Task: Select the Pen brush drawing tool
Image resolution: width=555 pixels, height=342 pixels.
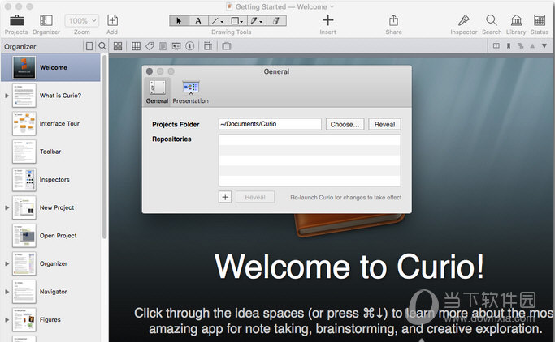Action: coord(256,21)
